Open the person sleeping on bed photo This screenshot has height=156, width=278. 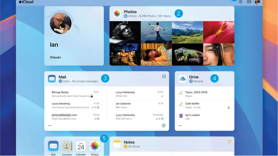coord(156,54)
